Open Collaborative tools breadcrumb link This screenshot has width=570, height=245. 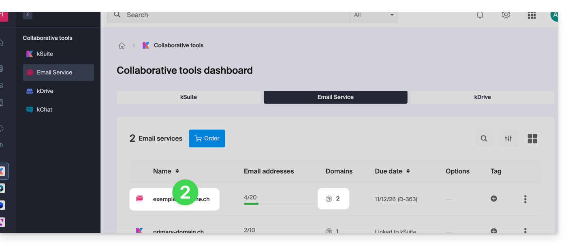[178, 45]
